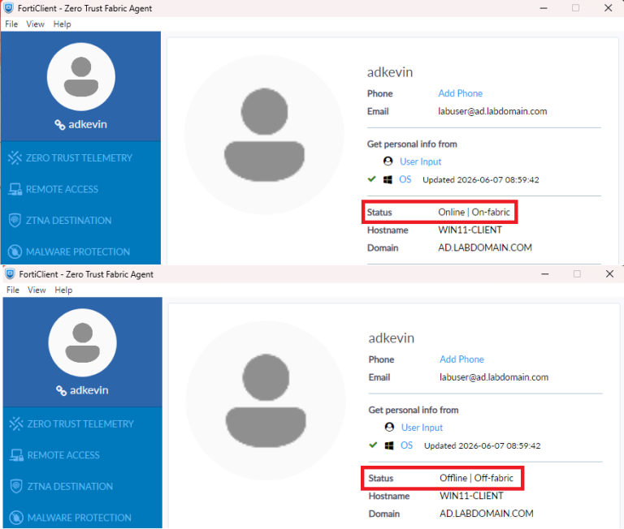Screen dimensions: 624x529
Task: Open REMOTE ACCESS label in upper sidebar
Action: [x=62, y=189]
